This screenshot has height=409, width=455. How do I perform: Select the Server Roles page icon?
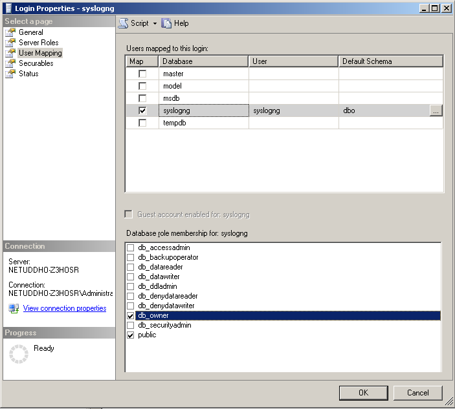tap(10, 43)
